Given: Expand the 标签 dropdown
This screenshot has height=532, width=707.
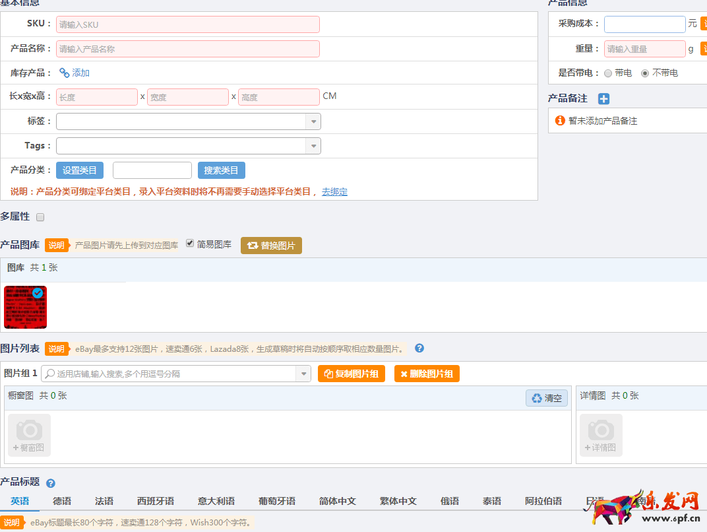Looking at the screenshot, I should (313, 121).
